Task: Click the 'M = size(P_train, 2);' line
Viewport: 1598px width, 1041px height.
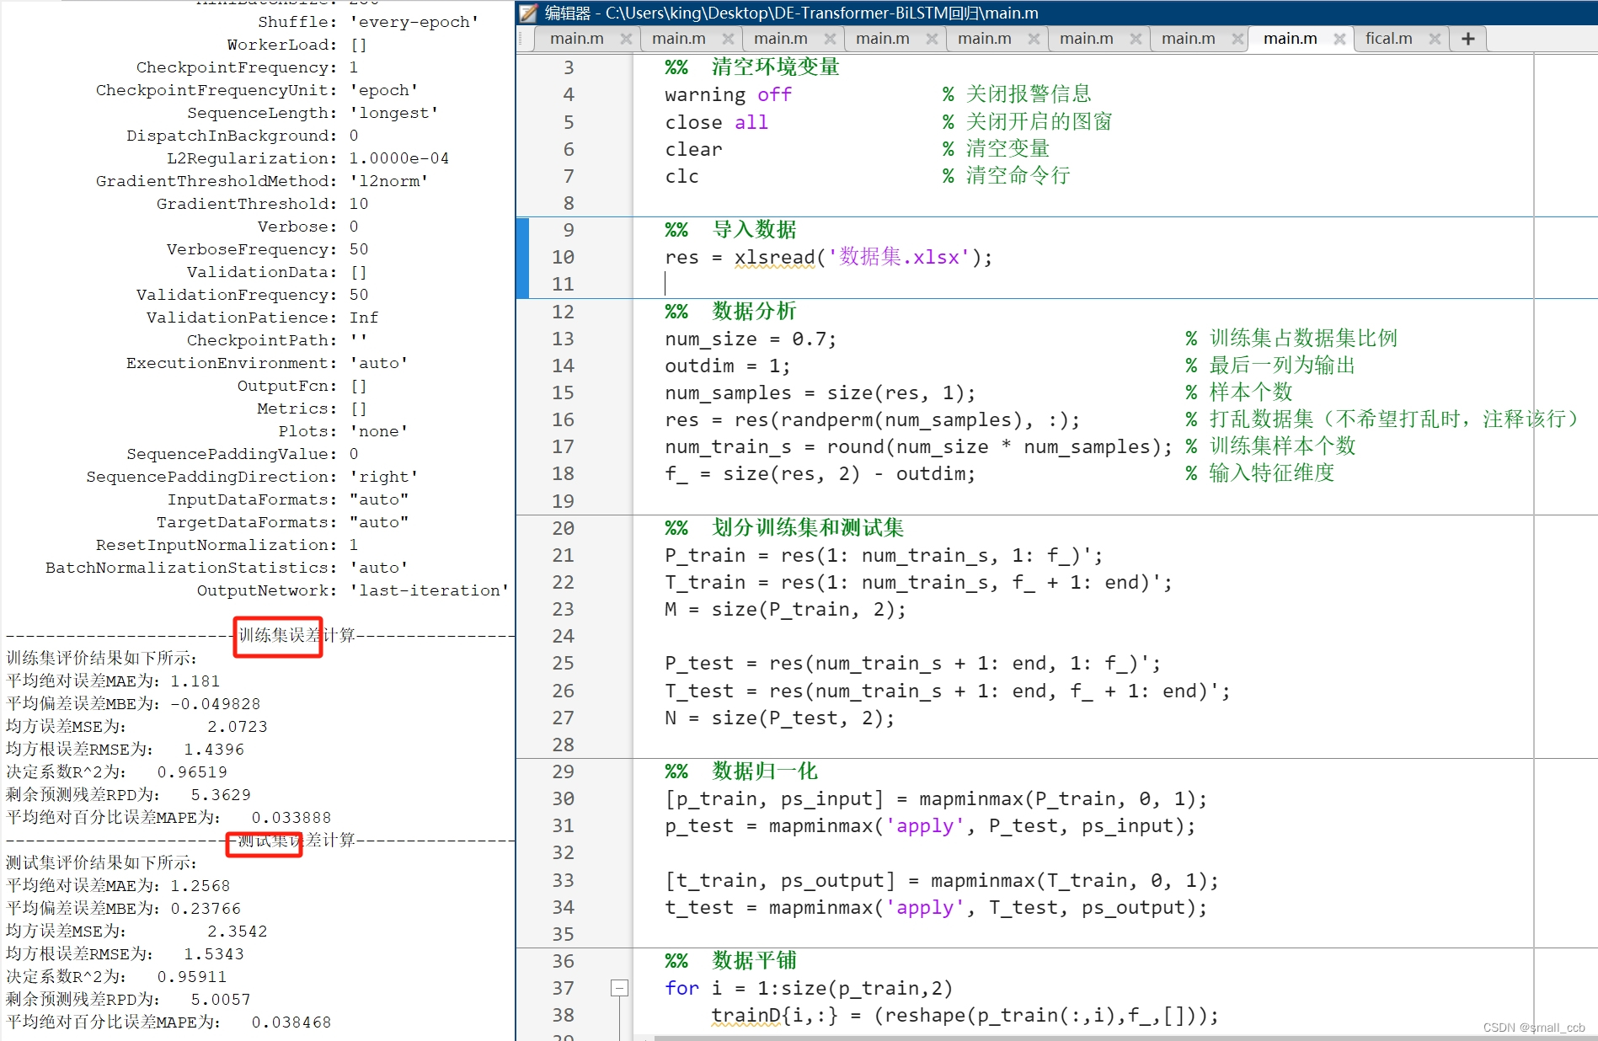Action: pos(785,609)
